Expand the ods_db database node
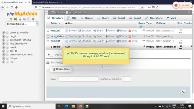 (4, 51)
